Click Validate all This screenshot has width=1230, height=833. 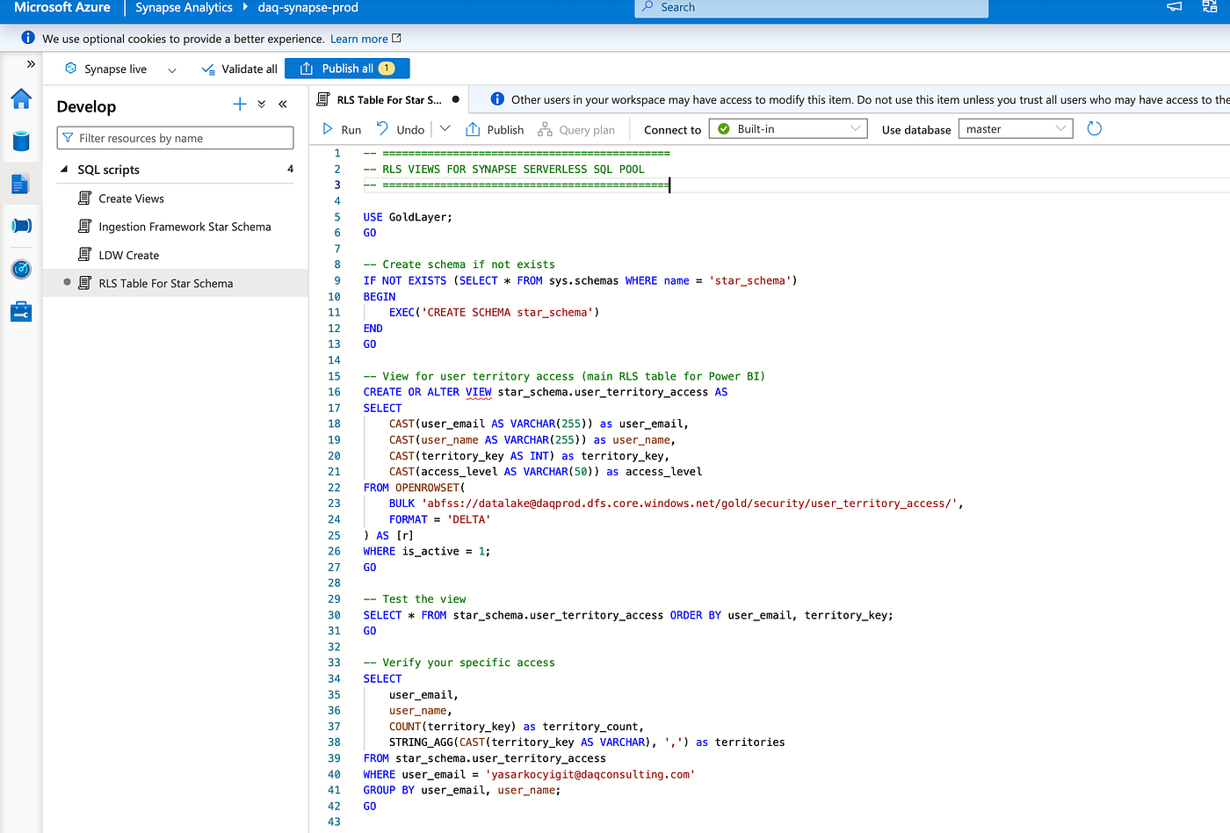[x=240, y=69]
